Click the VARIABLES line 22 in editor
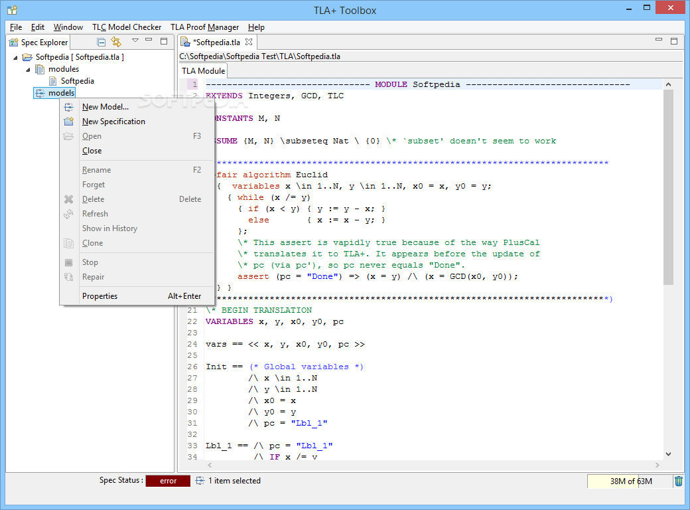Screen dimensions: 690x510 275,322
